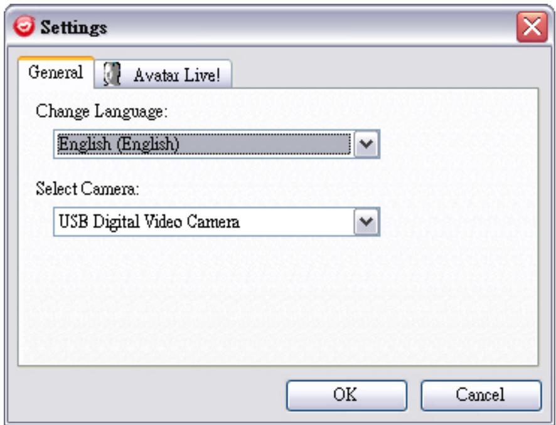Switch to the General tab
The width and height of the screenshot is (556, 425).
tap(56, 72)
